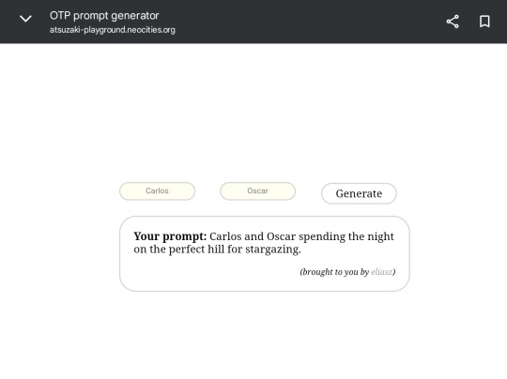Screen dimensions: 507x379
Task: Click the empty middle of the dark header bar
Action: pos(307,22)
